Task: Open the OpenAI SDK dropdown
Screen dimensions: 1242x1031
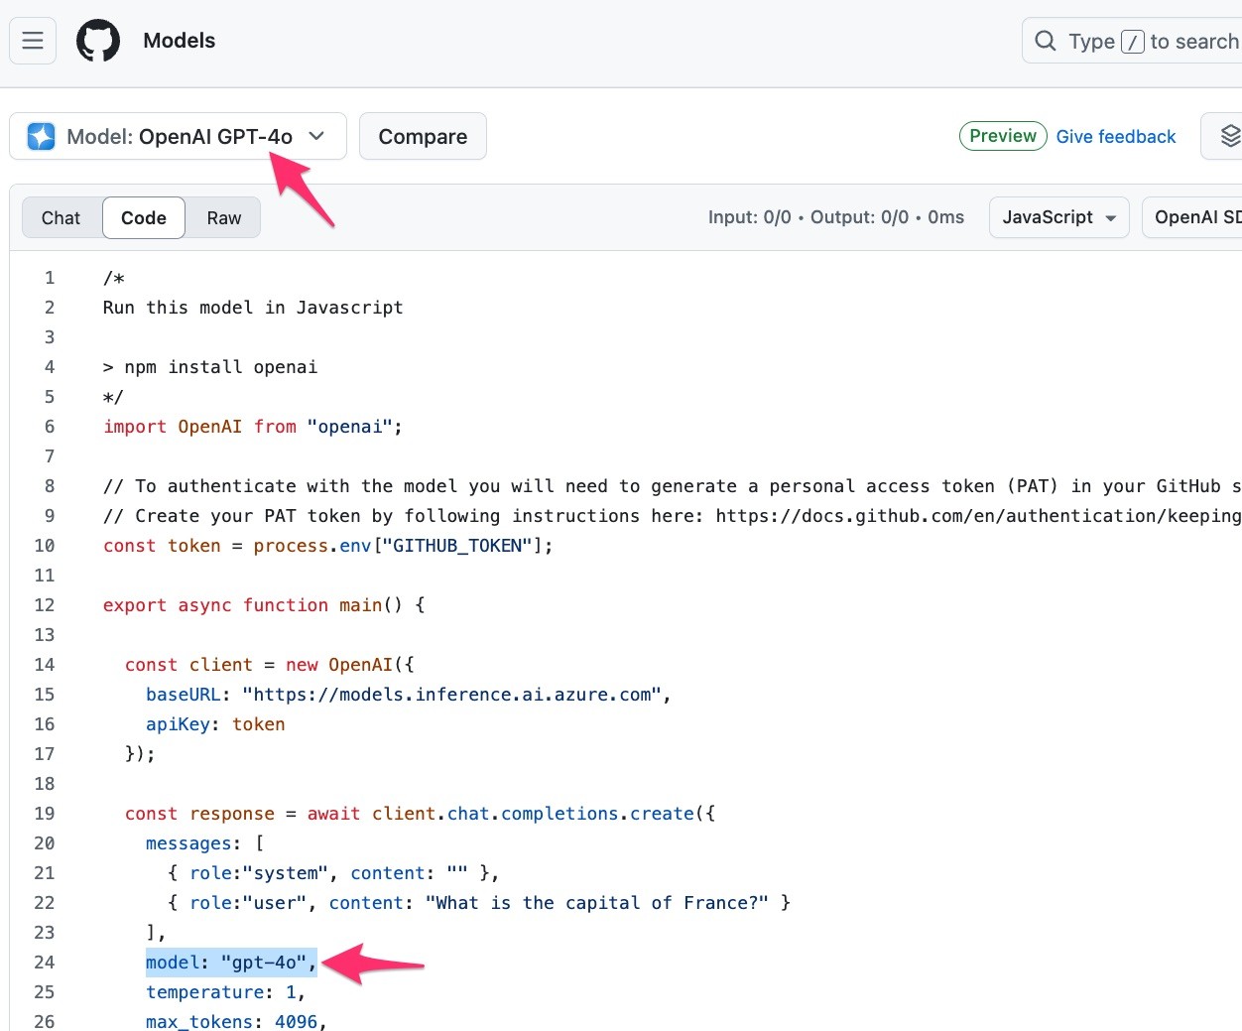Action: [x=1192, y=217]
